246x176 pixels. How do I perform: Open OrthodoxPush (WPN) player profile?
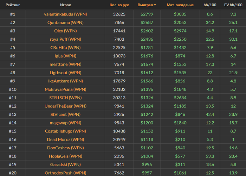point(65,173)
